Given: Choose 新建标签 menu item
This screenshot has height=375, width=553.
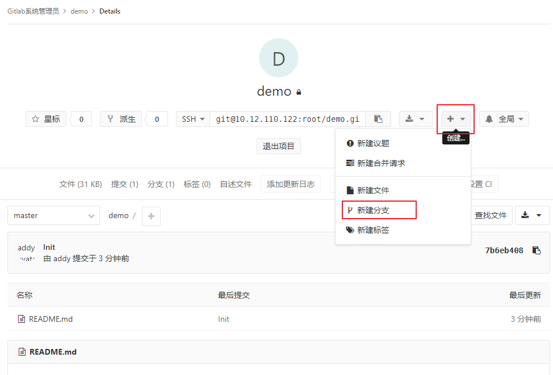Looking at the screenshot, I should (x=373, y=230).
